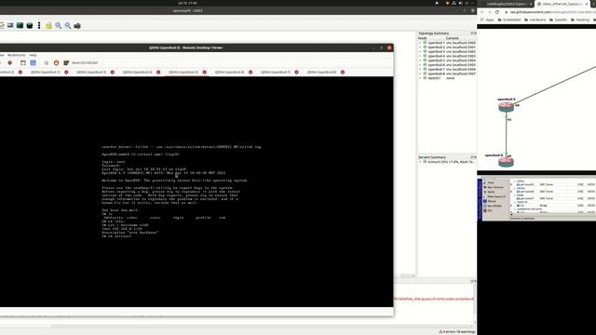
Task: Reload the browser page
Action: click(x=497, y=12)
